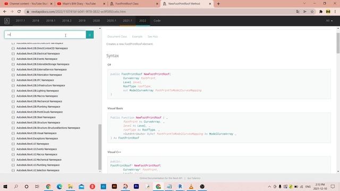Open the Code tab in the navbar

tap(157, 21)
